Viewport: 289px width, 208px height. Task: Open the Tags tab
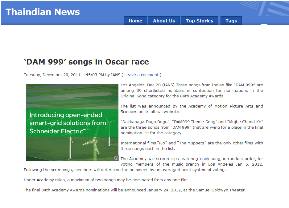231,21
